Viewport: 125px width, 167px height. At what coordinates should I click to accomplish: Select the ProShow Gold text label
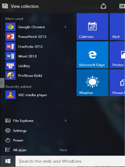[x=30, y=76]
